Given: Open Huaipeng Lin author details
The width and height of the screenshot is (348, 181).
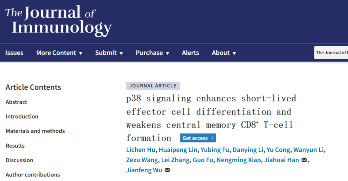Looking at the screenshot, I should point(178,150).
